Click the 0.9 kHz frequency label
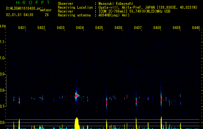The image size is (203, 129). coord(3,74)
